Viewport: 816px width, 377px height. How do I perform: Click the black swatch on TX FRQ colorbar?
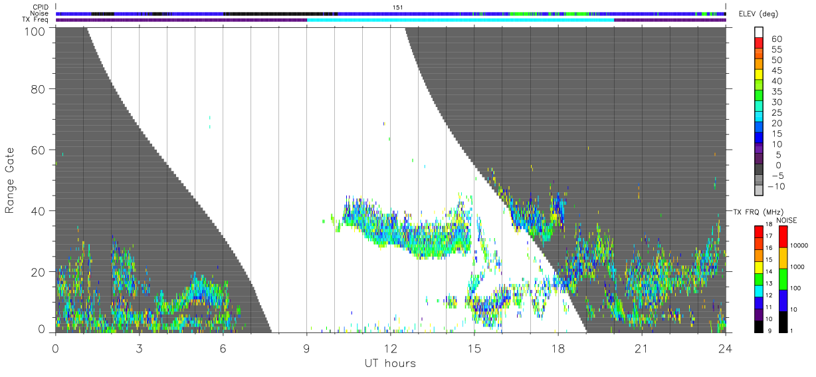click(759, 325)
